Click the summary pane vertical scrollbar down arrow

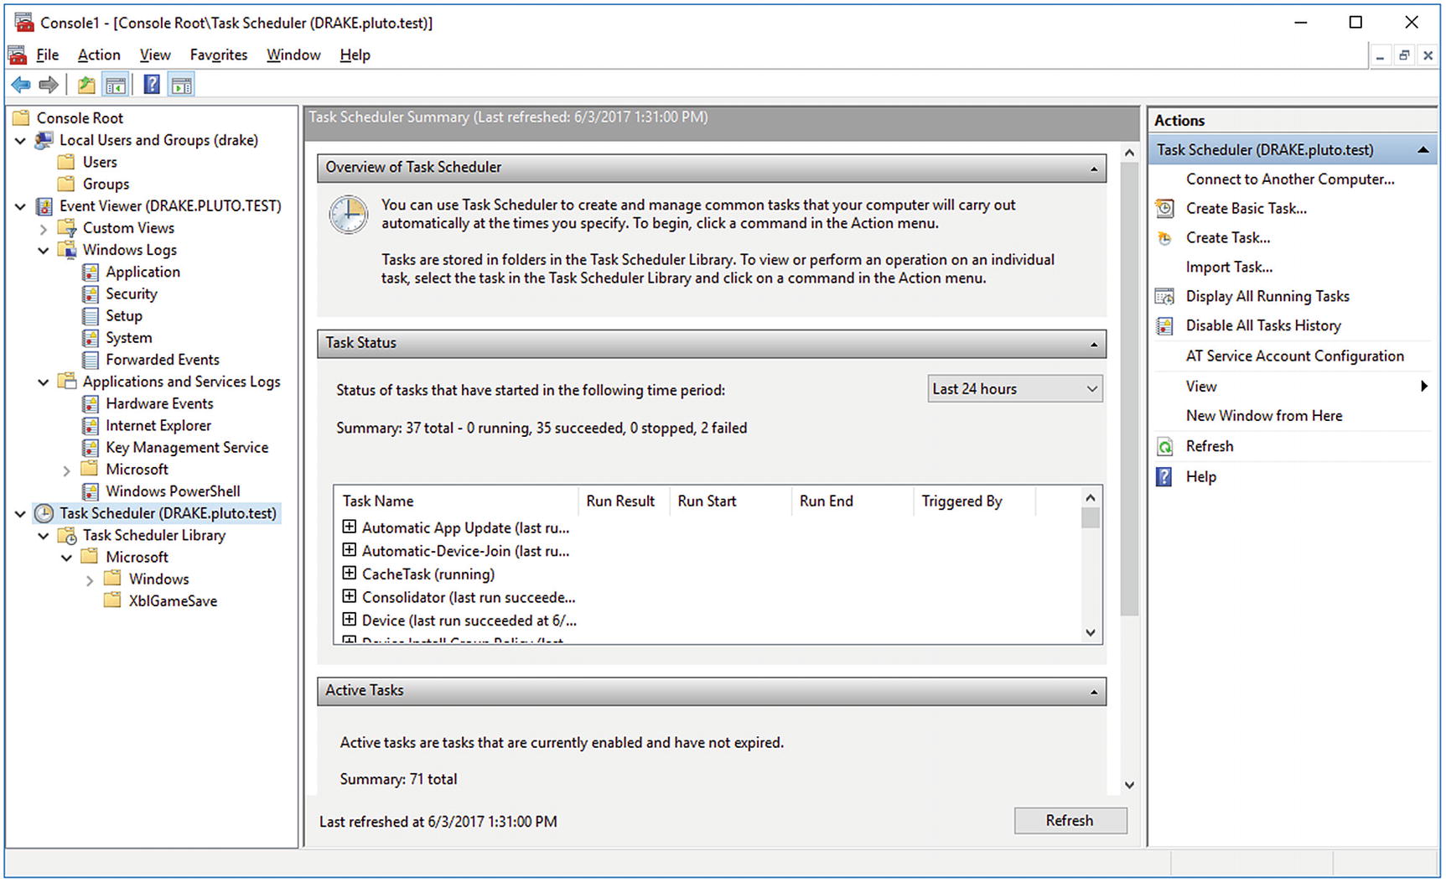[x=1129, y=785]
